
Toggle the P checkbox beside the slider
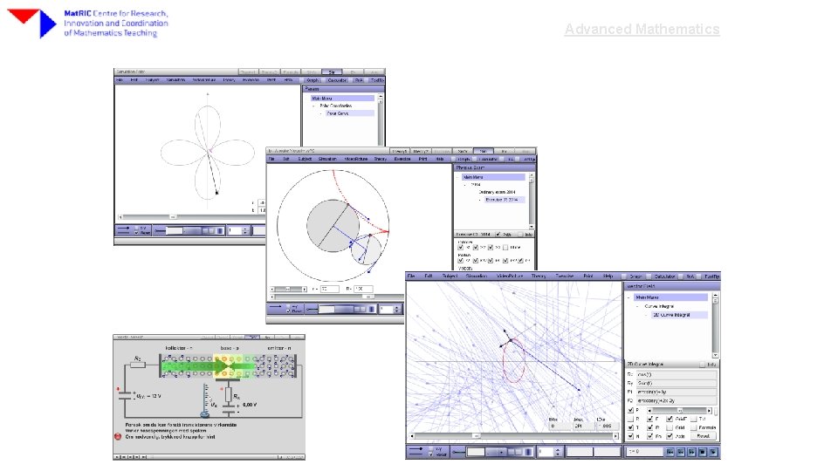[x=630, y=410]
